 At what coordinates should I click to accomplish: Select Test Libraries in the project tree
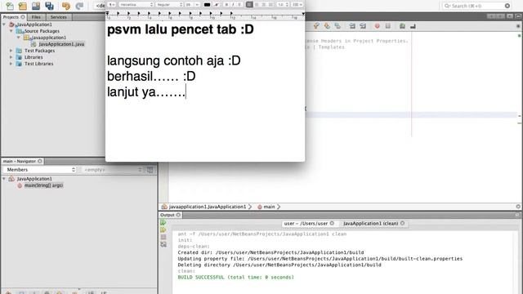[38, 64]
